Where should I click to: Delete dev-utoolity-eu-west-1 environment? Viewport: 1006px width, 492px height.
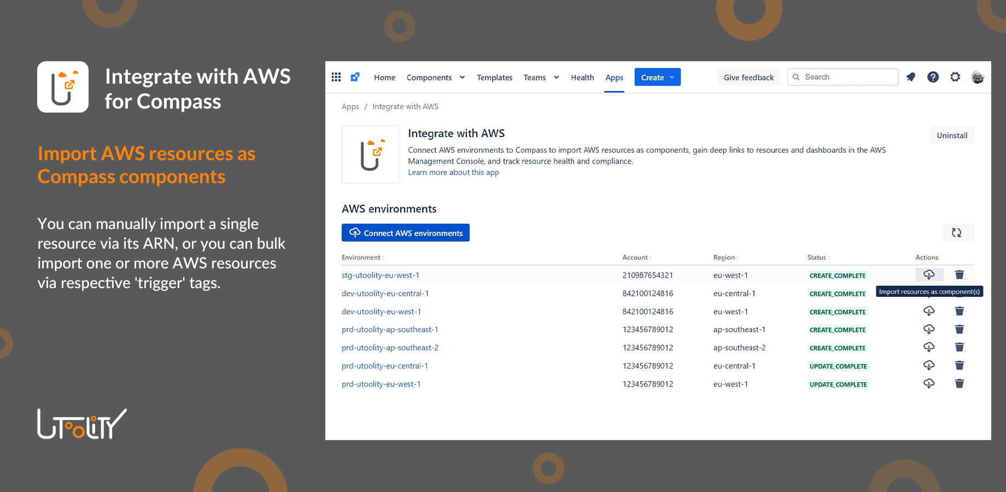tap(960, 311)
